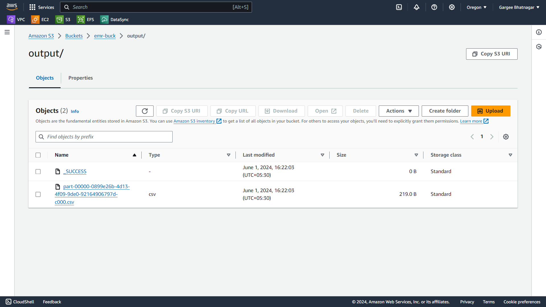Click the refresh objects button
The image size is (546, 307).
(x=144, y=111)
